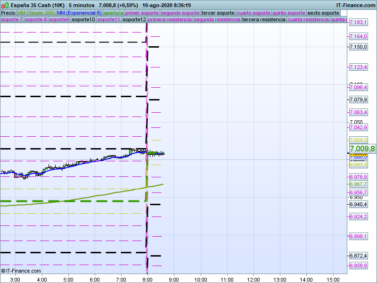Screen dimensions: 377x283
Task: Select the Precio legend label
Action: [x=8, y=13]
